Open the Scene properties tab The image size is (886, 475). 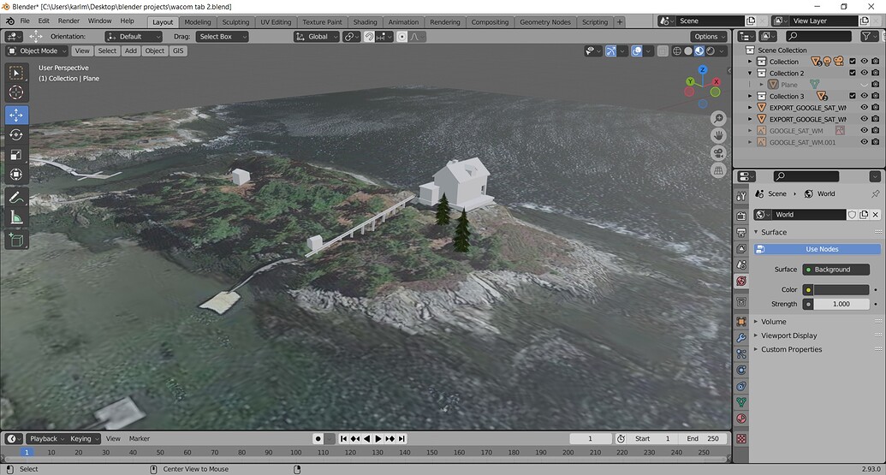[741, 265]
